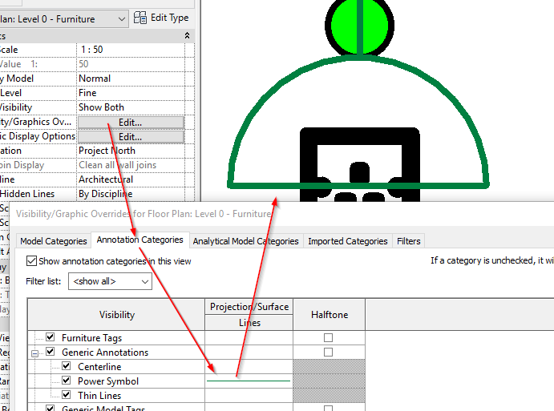Select the Thin Lines row label
Image resolution: width=554 pixels, height=411 pixels.
(x=99, y=396)
